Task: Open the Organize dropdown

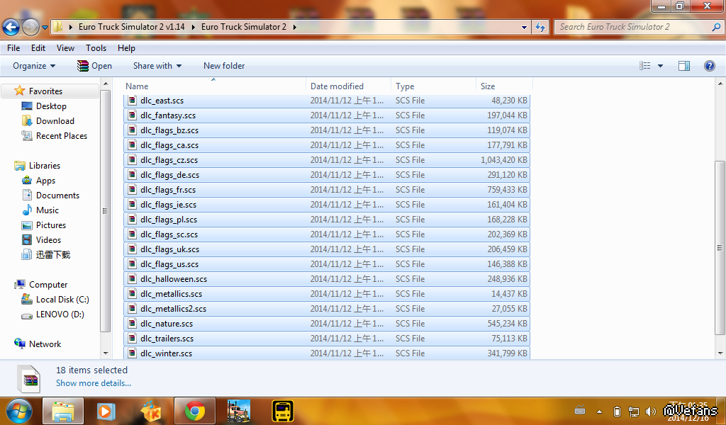Action: click(34, 66)
